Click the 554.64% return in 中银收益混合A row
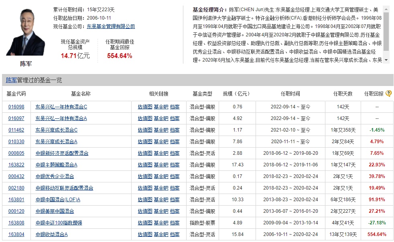394x242 pixels. 377,234
